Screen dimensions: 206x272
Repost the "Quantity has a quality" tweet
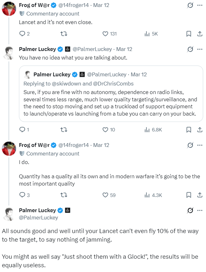point(63,195)
